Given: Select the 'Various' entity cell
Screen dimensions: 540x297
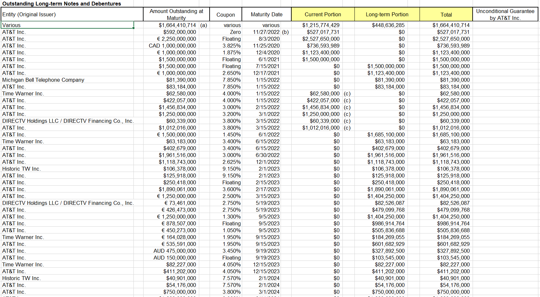Looking at the screenshot, I should (x=67, y=25).
